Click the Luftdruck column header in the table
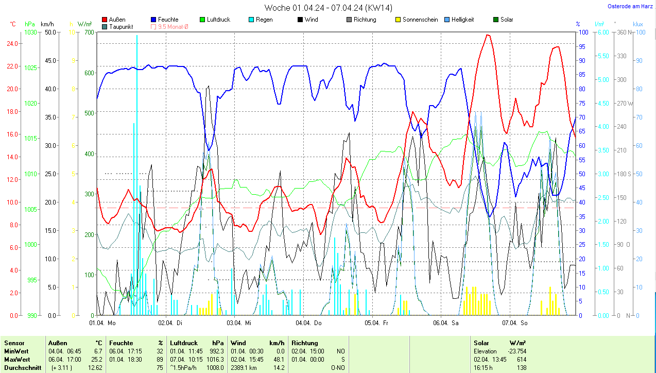656x373 pixels. point(183,343)
